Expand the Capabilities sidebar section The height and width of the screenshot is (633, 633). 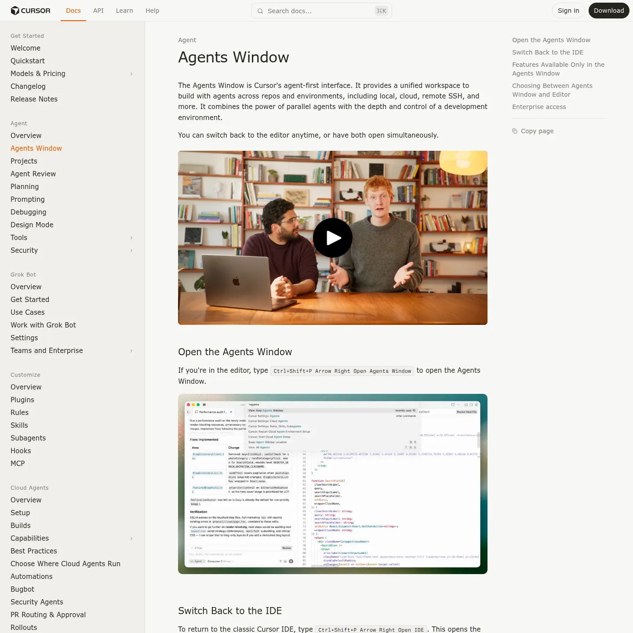coord(131,538)
